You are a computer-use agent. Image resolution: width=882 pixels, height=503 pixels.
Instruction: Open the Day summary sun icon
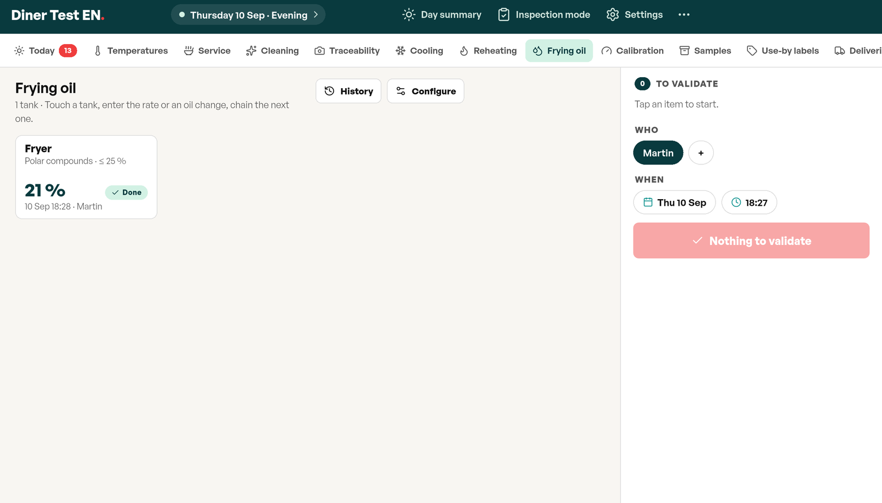[x=408, y=15]
